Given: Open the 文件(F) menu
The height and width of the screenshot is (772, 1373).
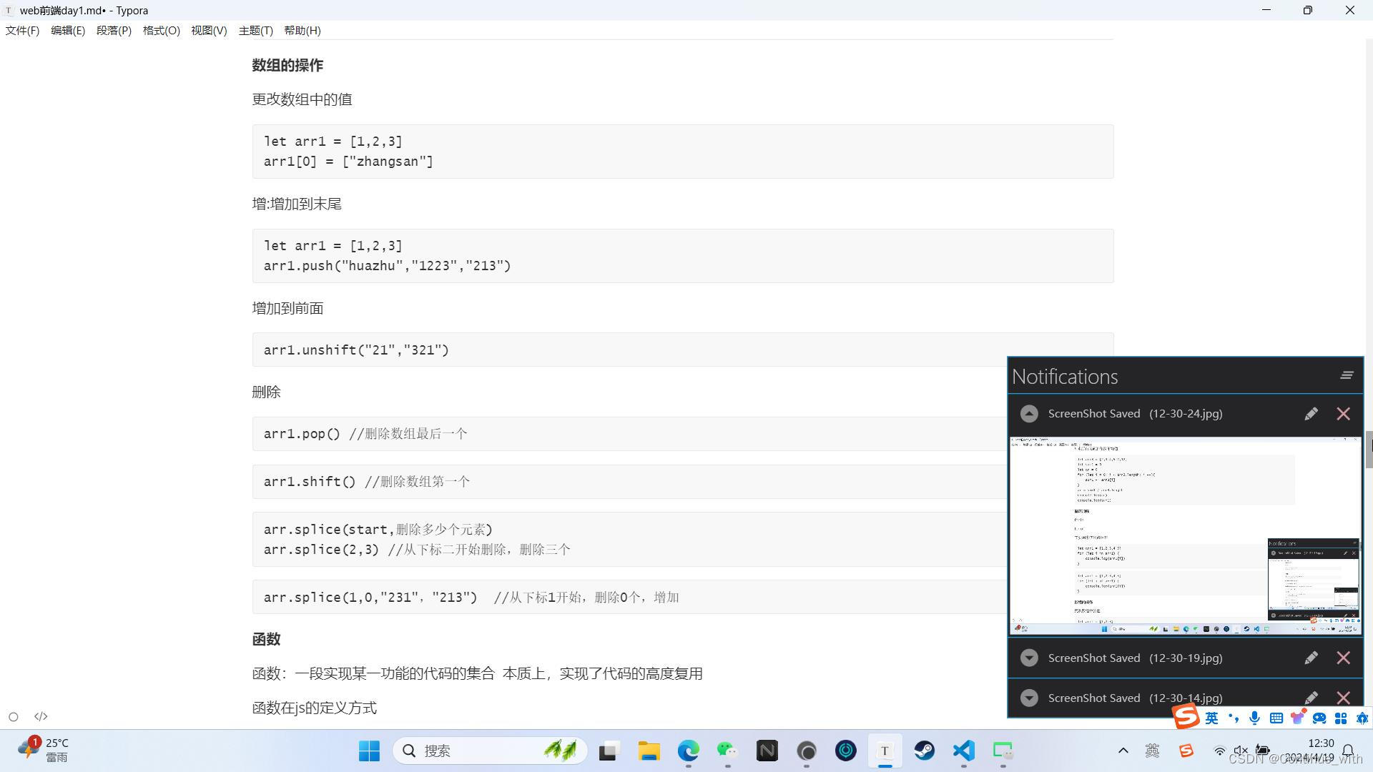Looking at the screenshot, I should pyautogui.click(x=22, y=31).
